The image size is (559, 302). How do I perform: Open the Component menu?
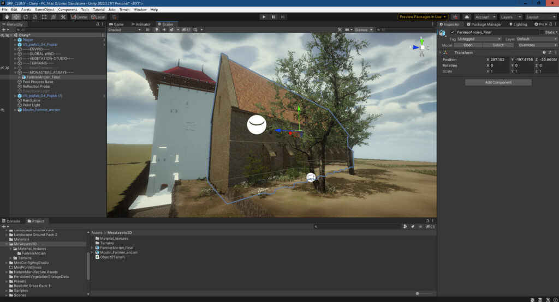coord(67,10)
